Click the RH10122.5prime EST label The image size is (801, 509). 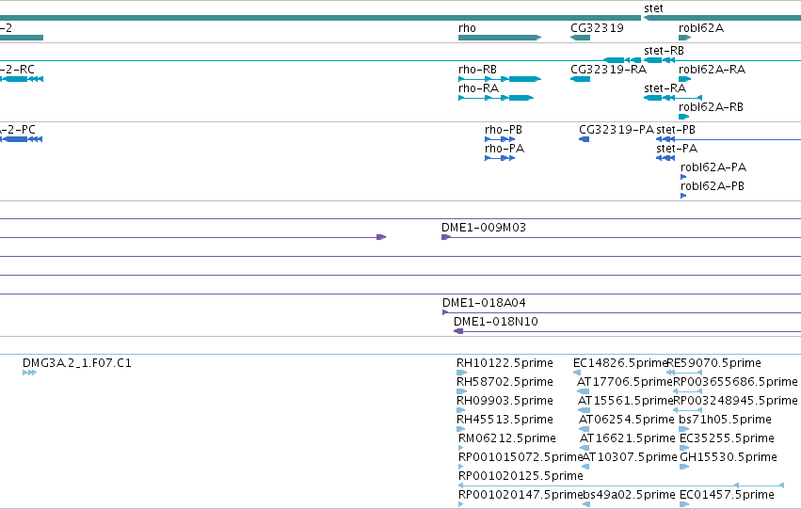coord(505,363)
